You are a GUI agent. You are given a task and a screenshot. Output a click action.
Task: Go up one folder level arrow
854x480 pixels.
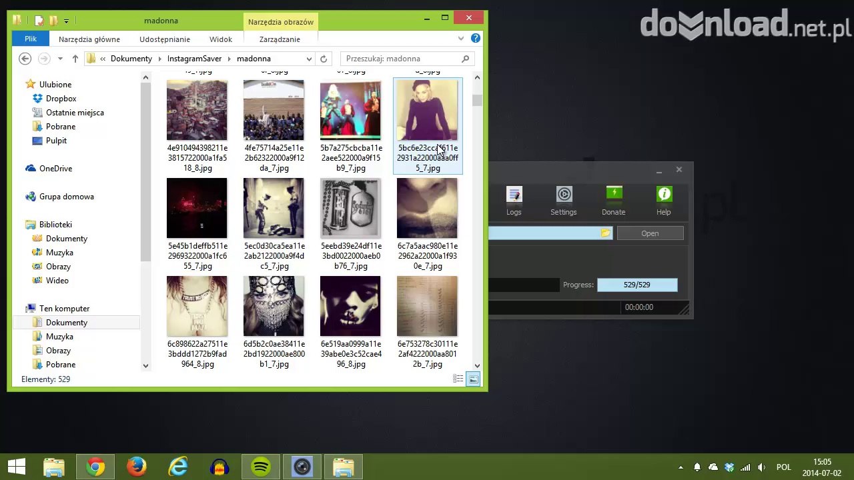point(75,59)
